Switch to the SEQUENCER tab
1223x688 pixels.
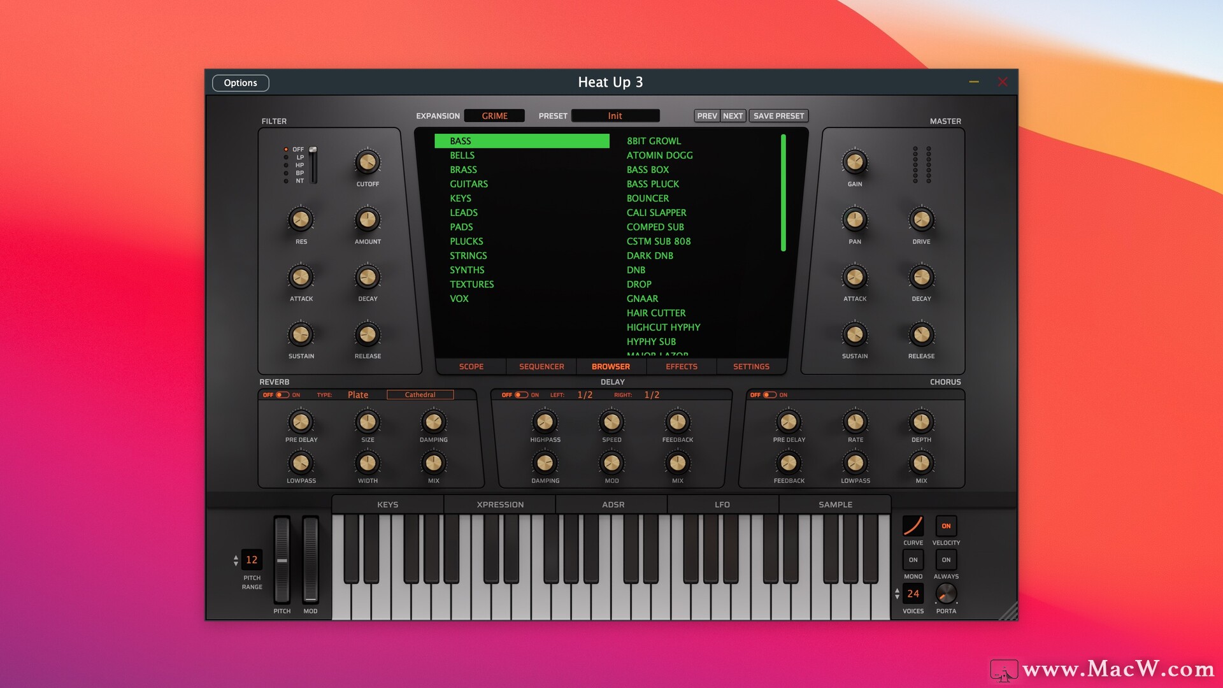click(541, 366)
